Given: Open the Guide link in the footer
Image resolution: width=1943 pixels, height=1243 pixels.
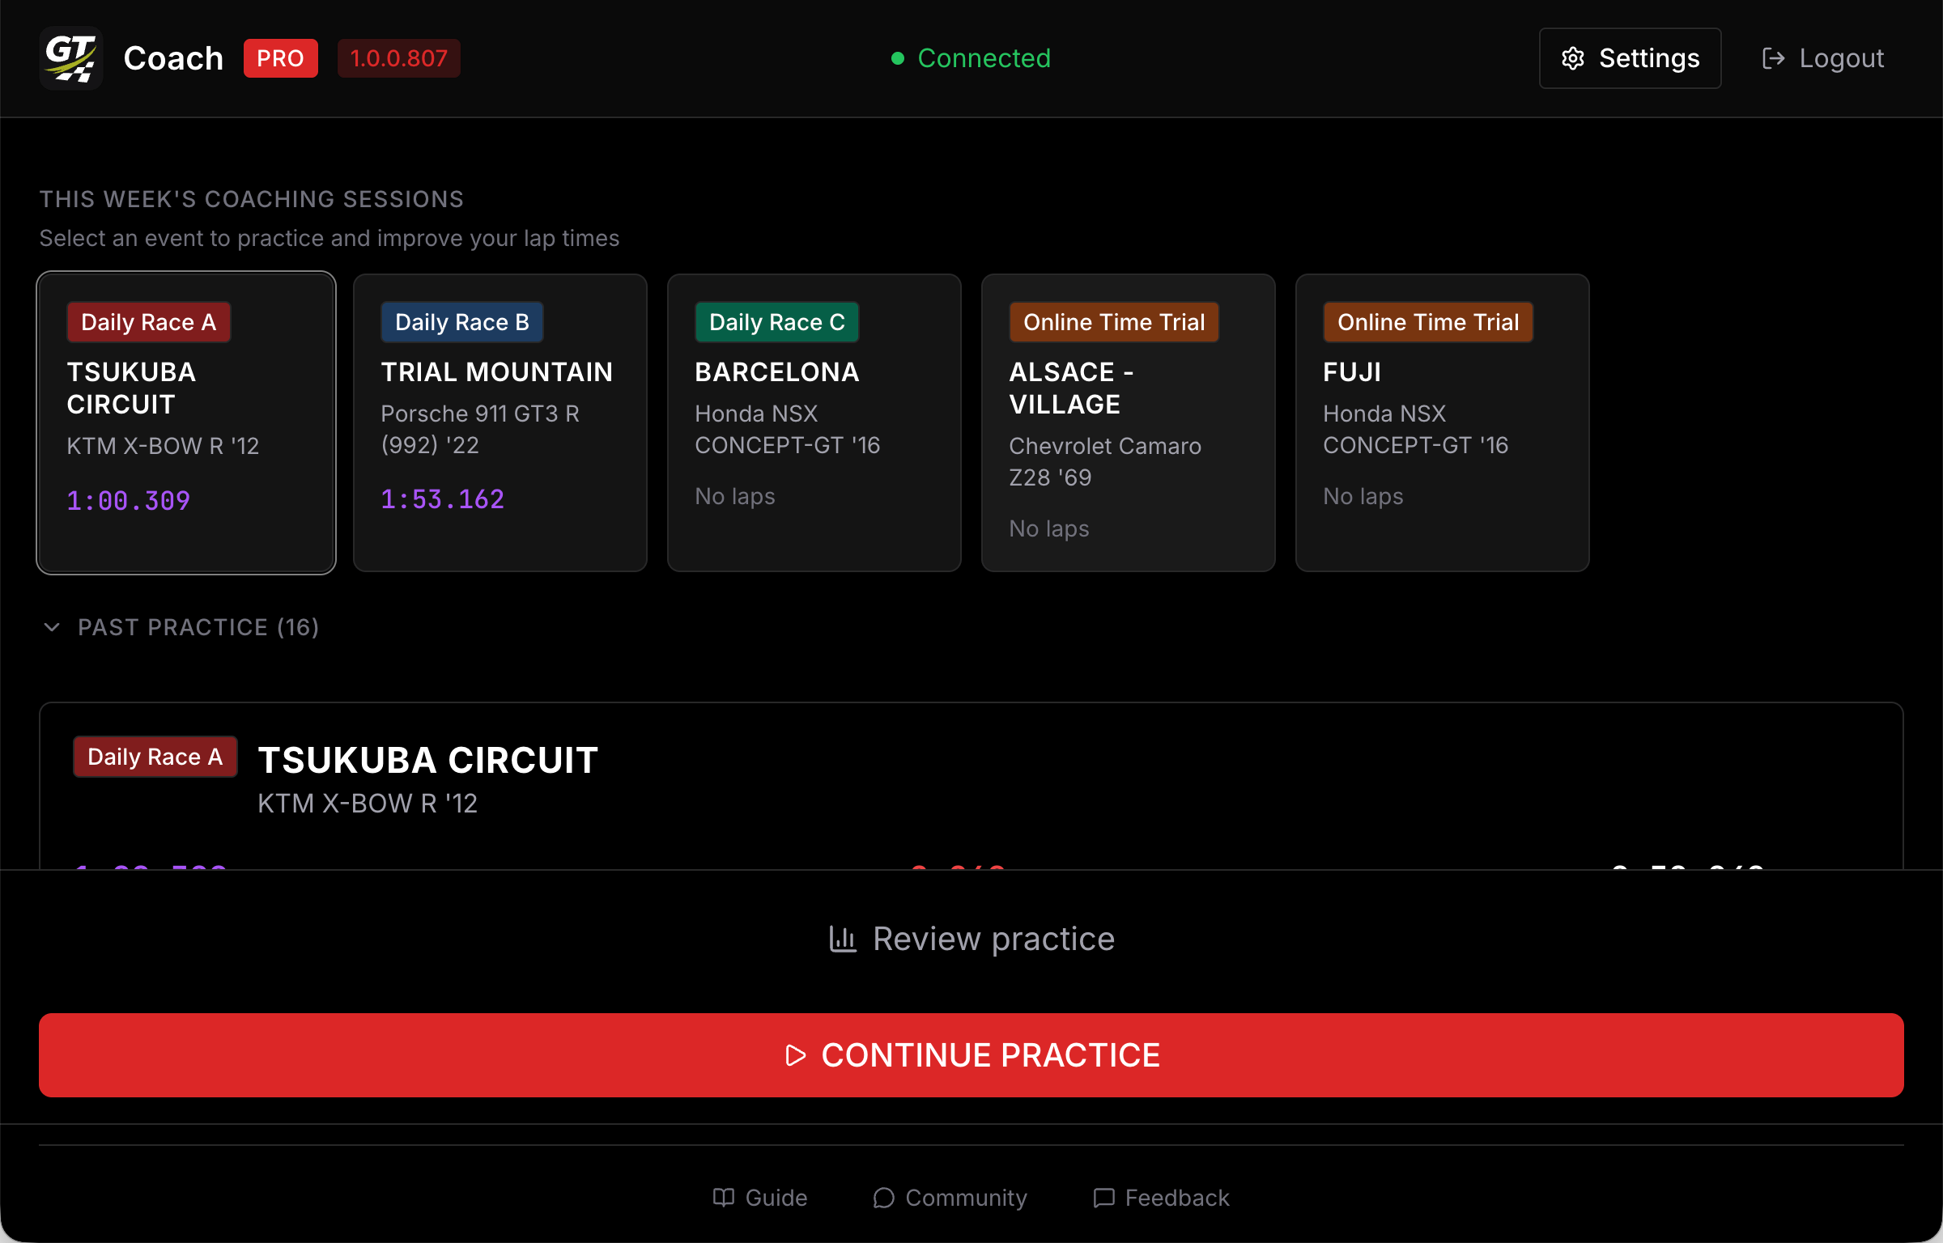Looking at the screenshot, I should (x=760, y=1198).
